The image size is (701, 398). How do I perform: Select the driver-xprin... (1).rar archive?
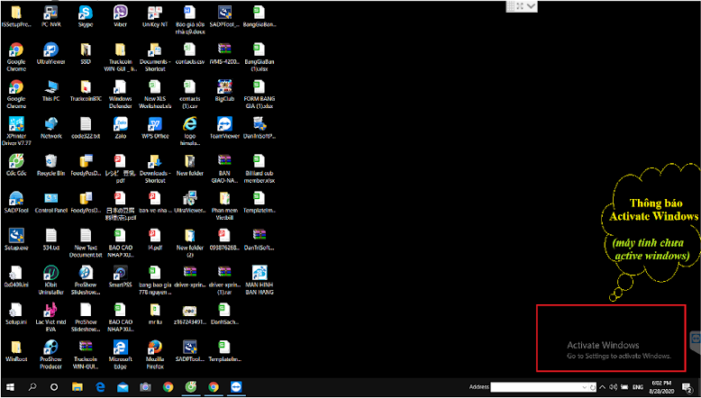click(x=224, y=280)
